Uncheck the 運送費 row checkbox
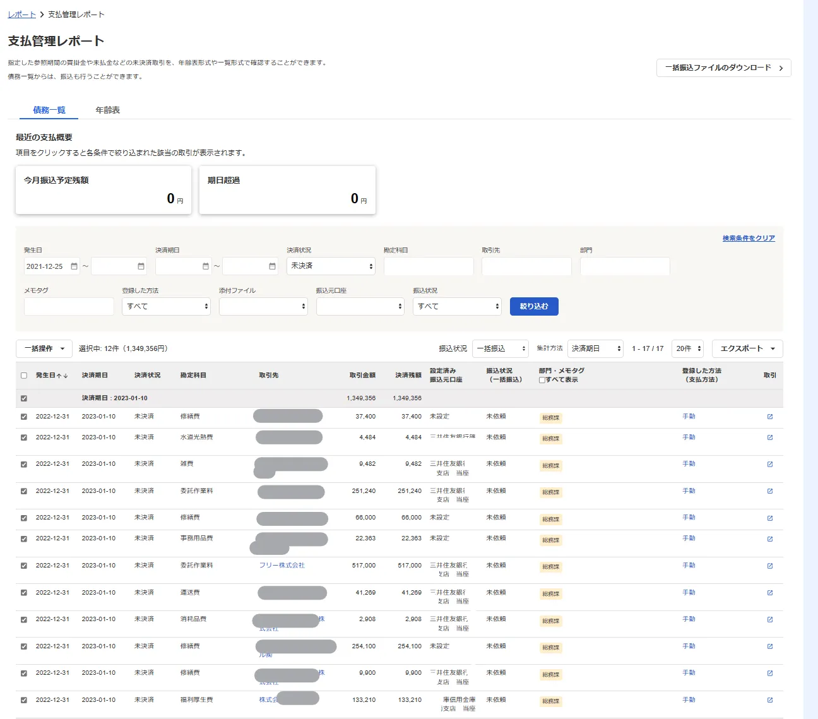This screenshot has width=818, height=719. tap(24, 593)
